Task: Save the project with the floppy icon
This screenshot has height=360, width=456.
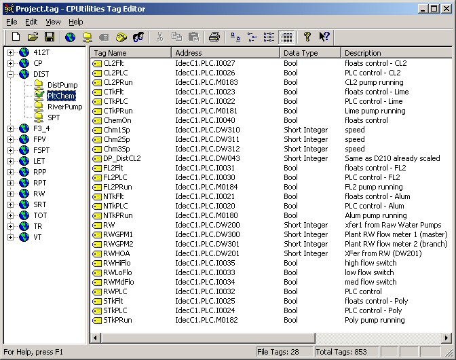Action: pos(49,37)
